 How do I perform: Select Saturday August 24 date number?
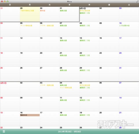click(120, 53)
